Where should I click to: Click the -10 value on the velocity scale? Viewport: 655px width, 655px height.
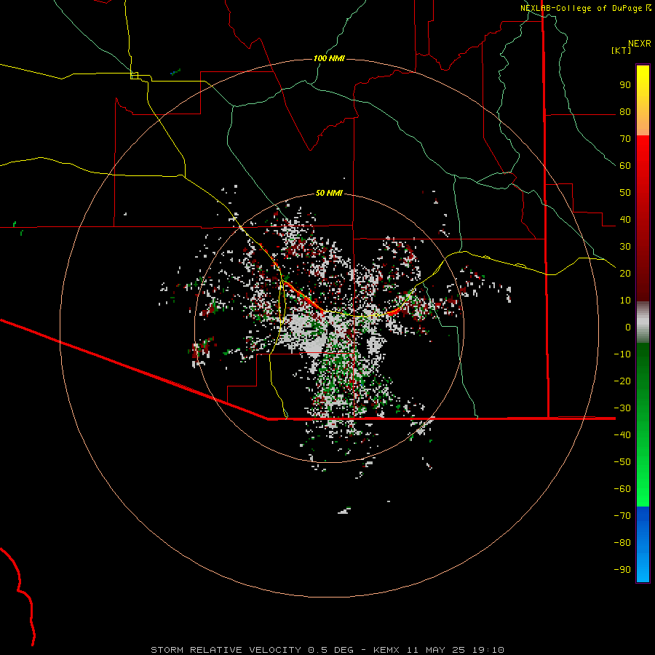(x=622, y=354)
